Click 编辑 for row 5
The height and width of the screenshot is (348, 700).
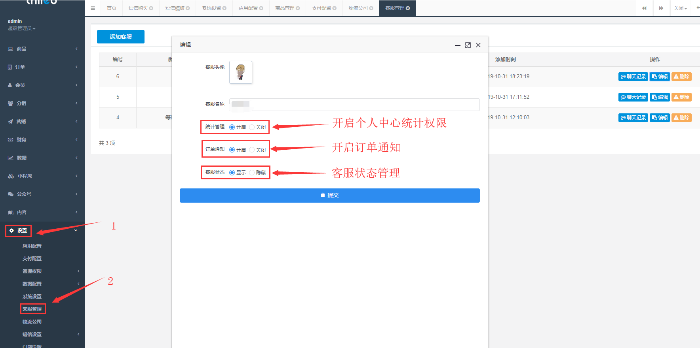pos(660,97)
